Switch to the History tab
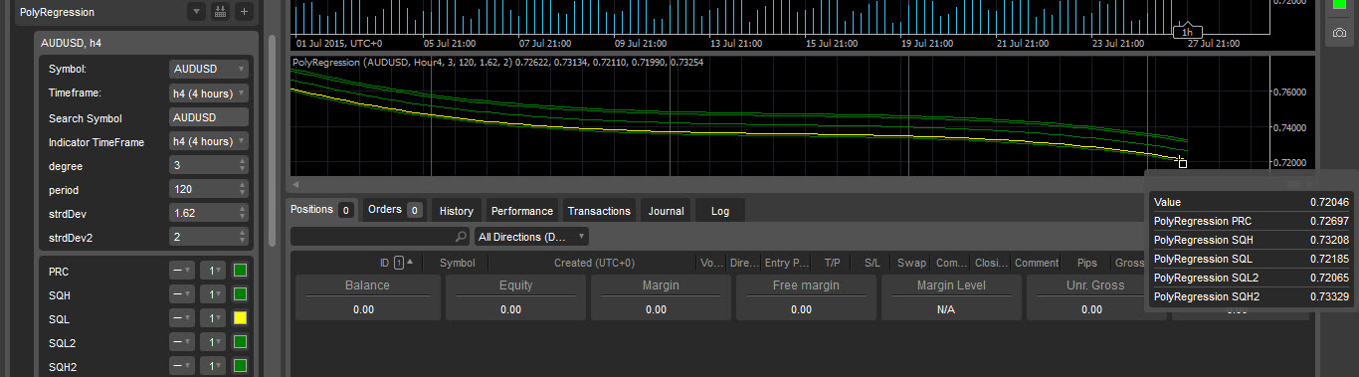The image size is (1359, 377). tap(456, 211)
